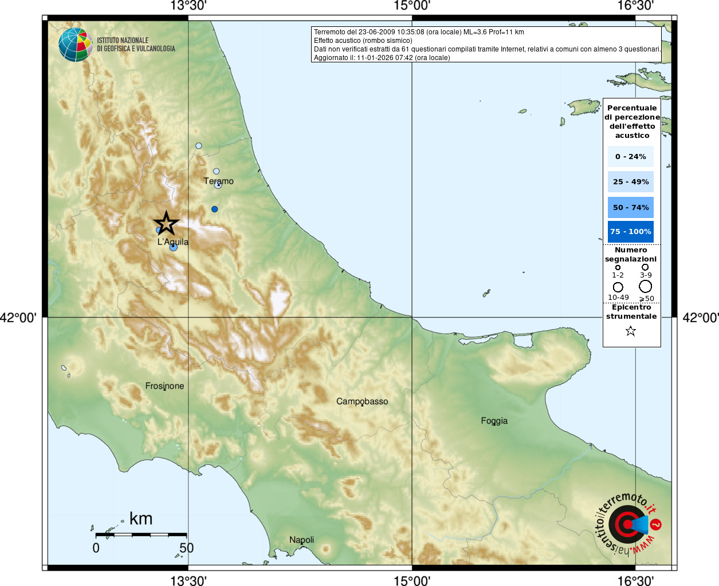Click the 'Aggiornato il: 11-01-2026' line
This screenshot has height=586, width=719.
click(x=382, y=58)
